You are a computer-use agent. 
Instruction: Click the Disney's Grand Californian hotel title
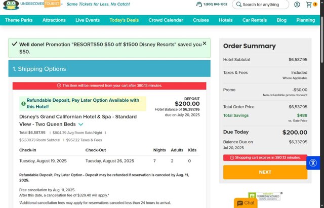[78, 120]
